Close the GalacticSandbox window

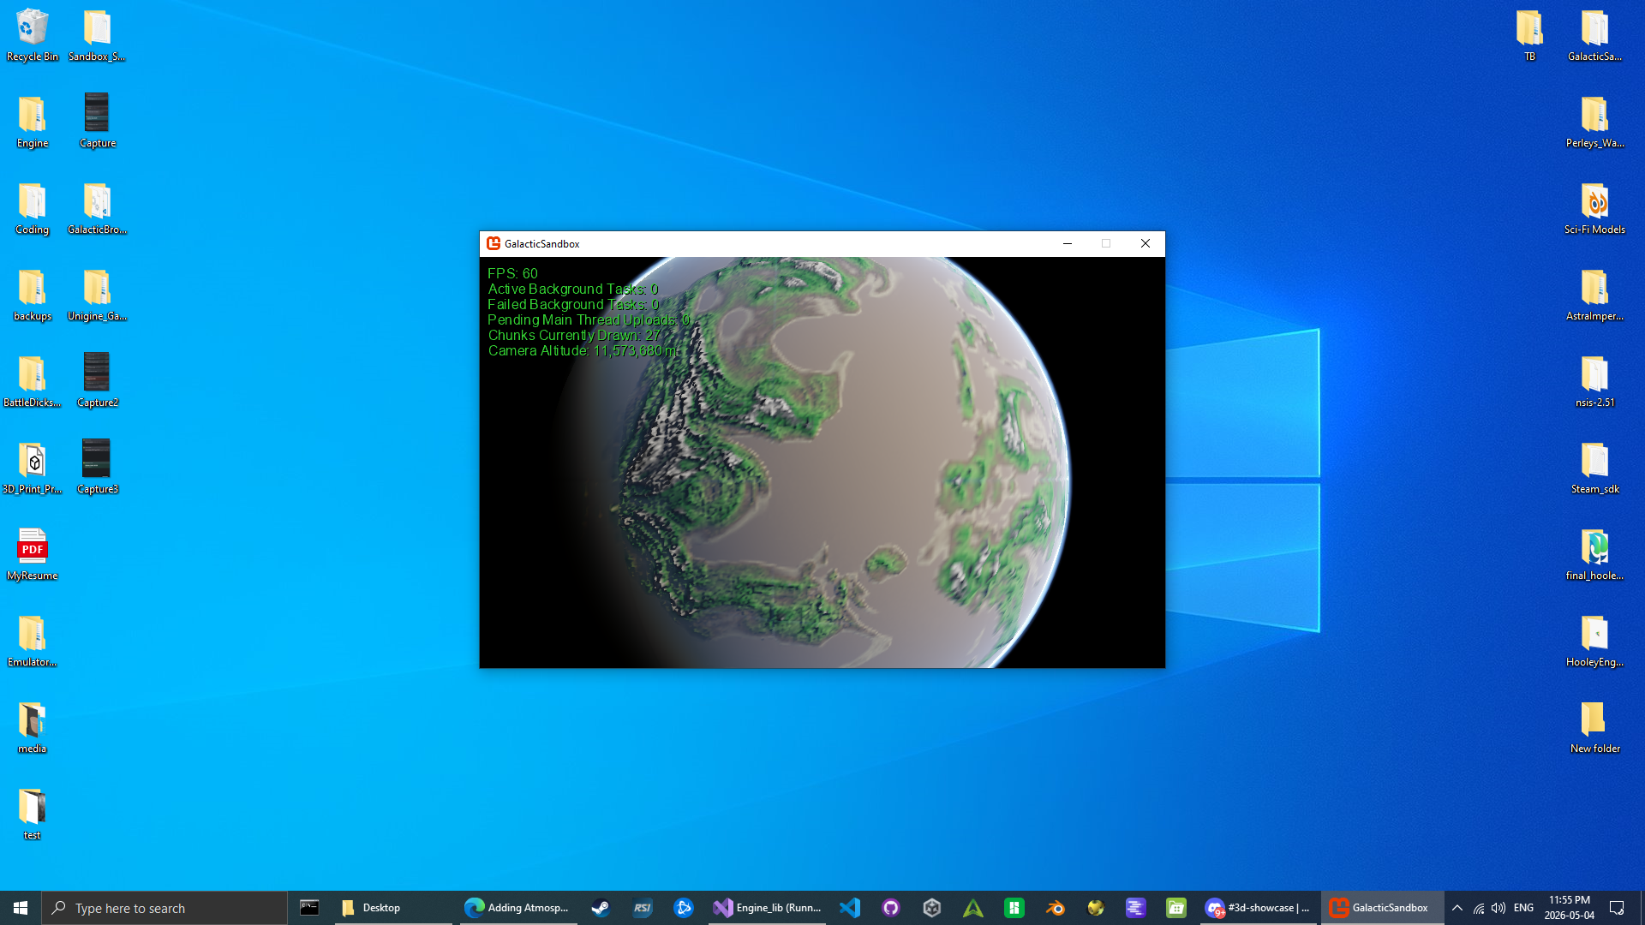click(x=1146, y=243)
